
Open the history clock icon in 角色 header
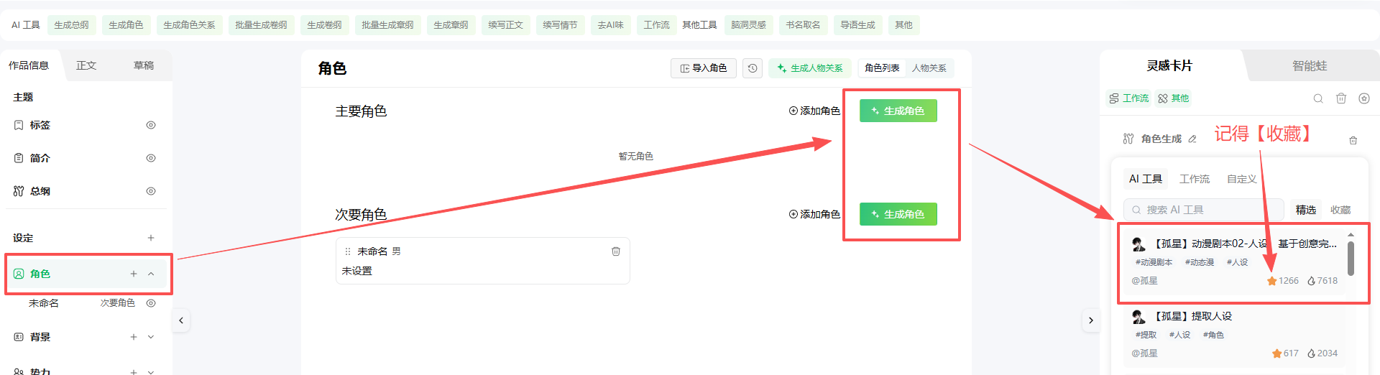tap(753, 68)
